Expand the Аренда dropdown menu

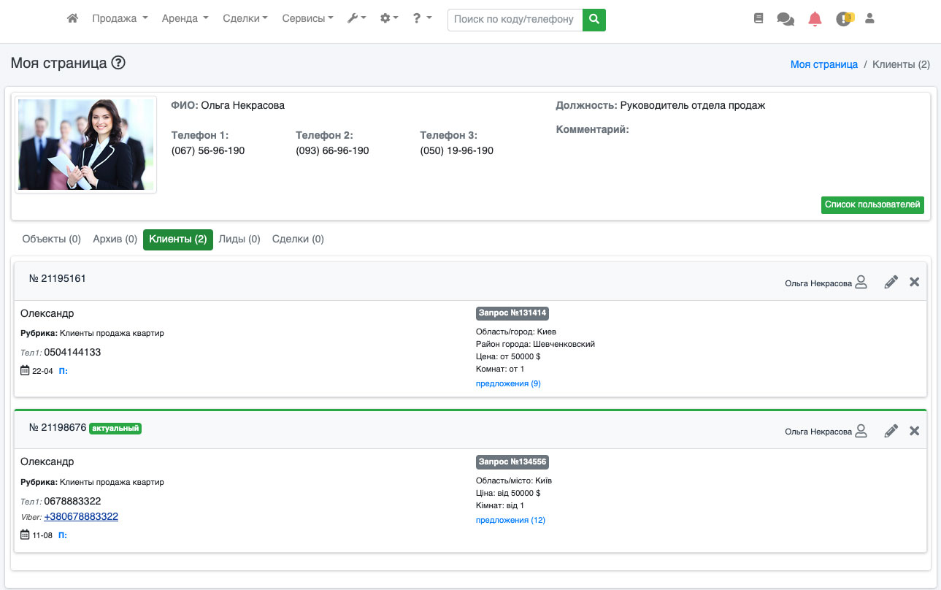pos(185,19)
